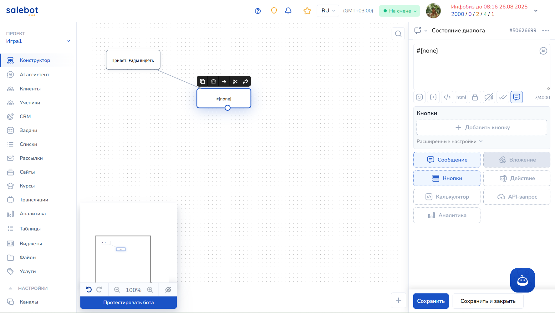Insert emoji using the smiley icon

pyautogui.click(x=419, y=97)
